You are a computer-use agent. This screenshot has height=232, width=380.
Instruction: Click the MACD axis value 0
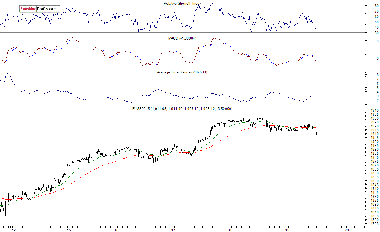point(378,58)
